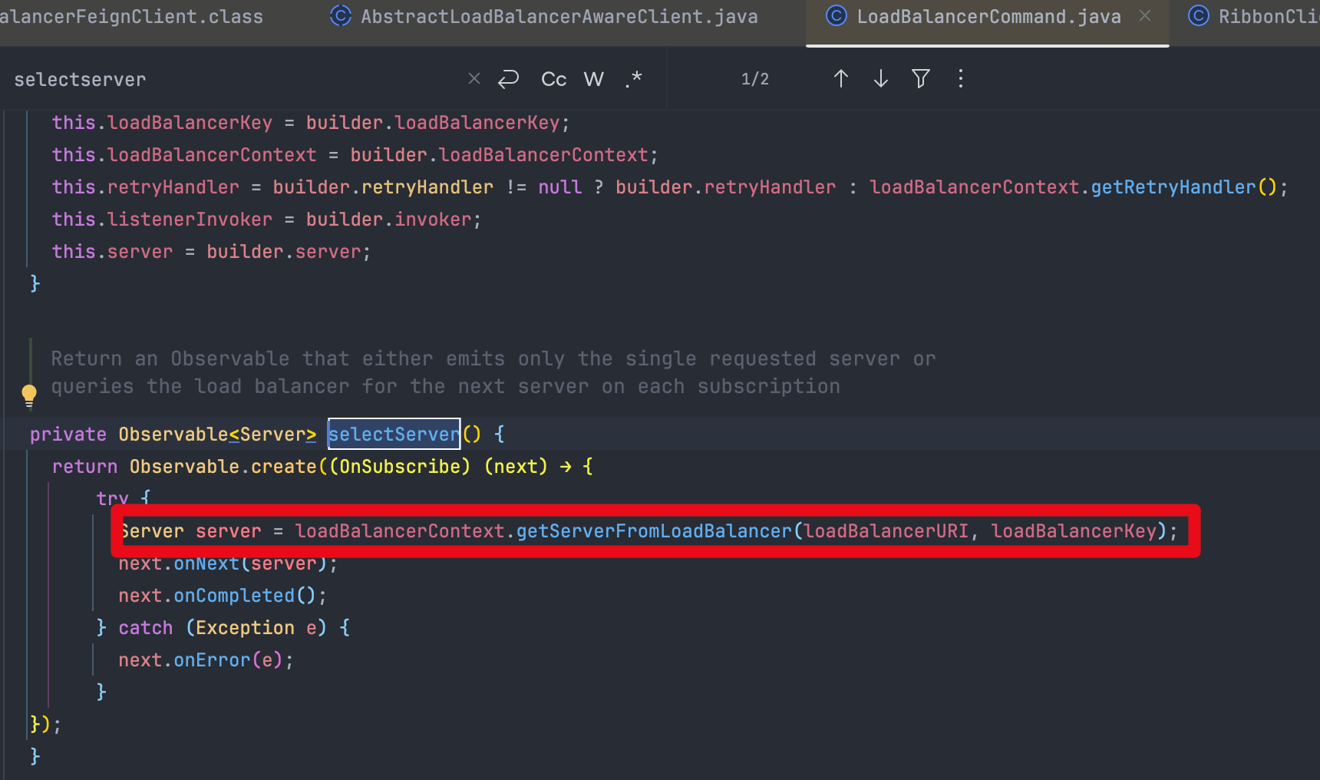This screenshot has height=780, width=1320.
Task: Close the LoadBalancerCommand.java tab
Action: click(1144, 15)
